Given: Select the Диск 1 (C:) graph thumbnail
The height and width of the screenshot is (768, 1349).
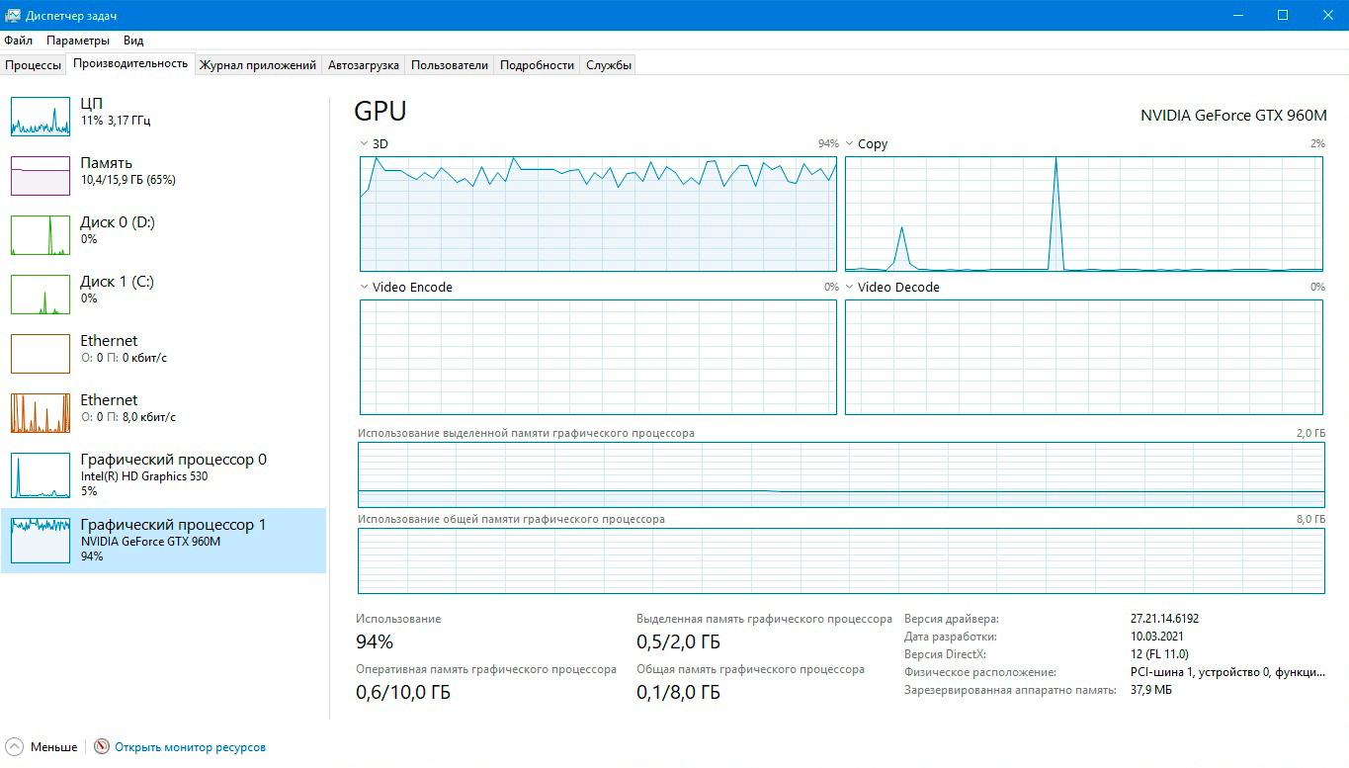Looking at the screenshot, I should pos(41,294).
